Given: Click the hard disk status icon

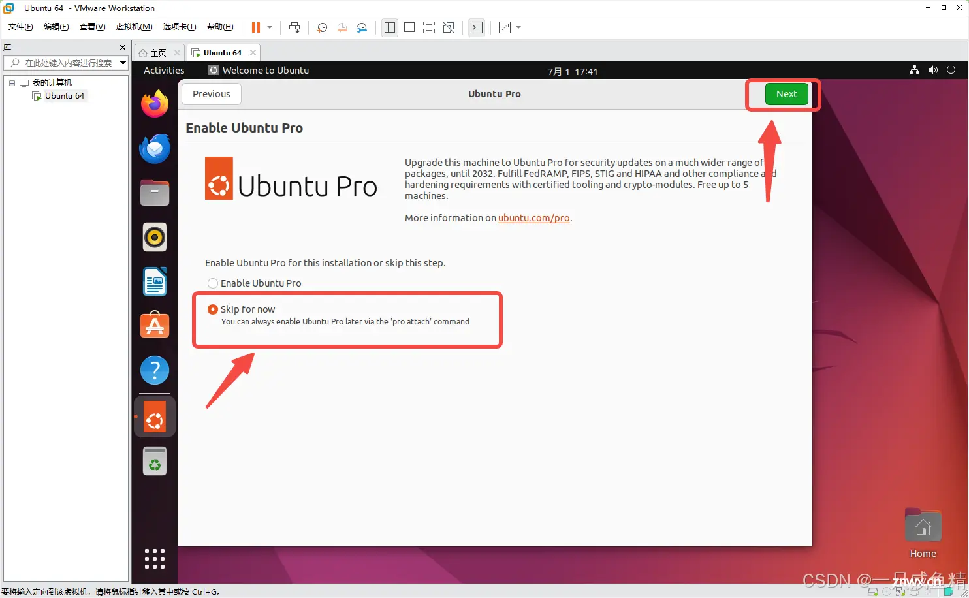Looking at the screenshot, I should tap(872, 592).
